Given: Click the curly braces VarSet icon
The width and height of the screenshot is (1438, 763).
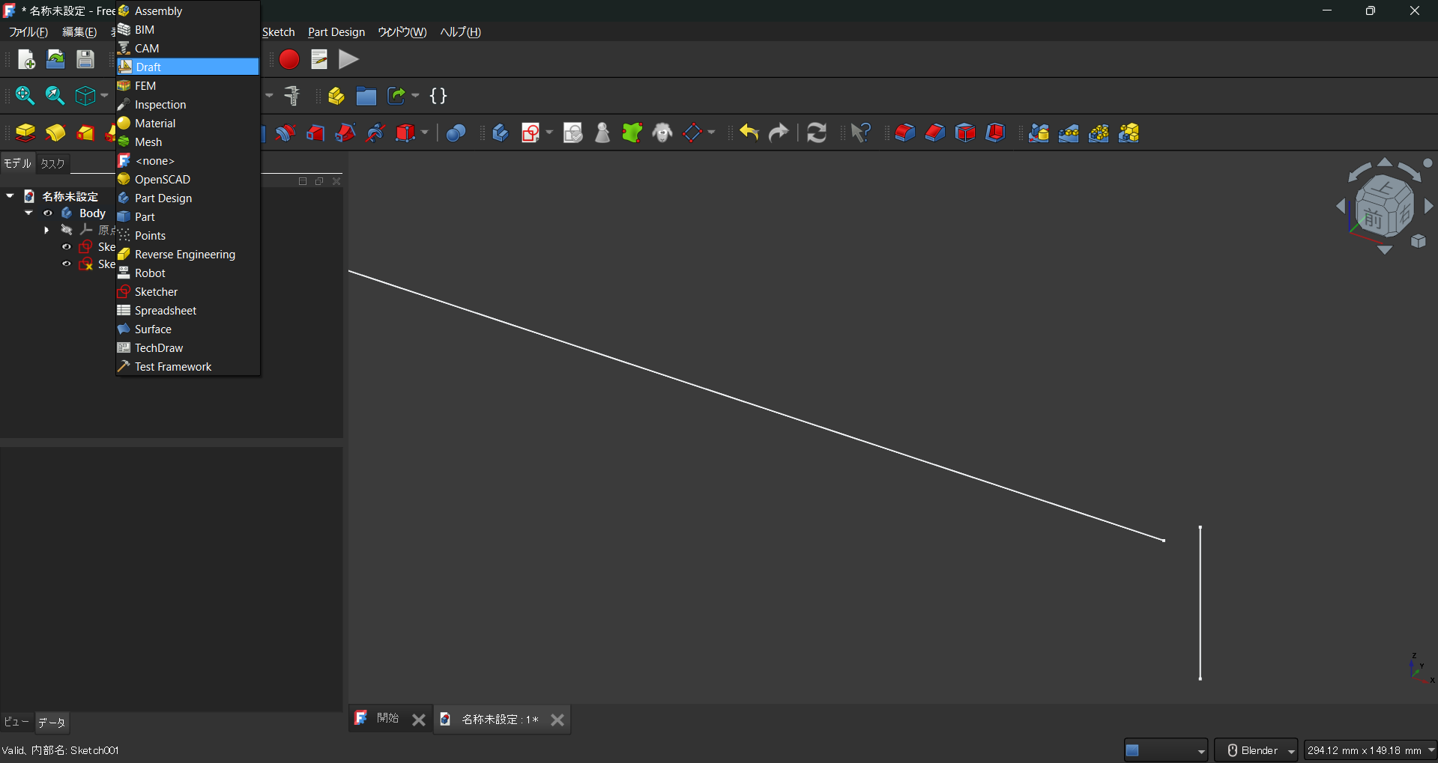Looking at the screenshot, I should tap(438, 96).
